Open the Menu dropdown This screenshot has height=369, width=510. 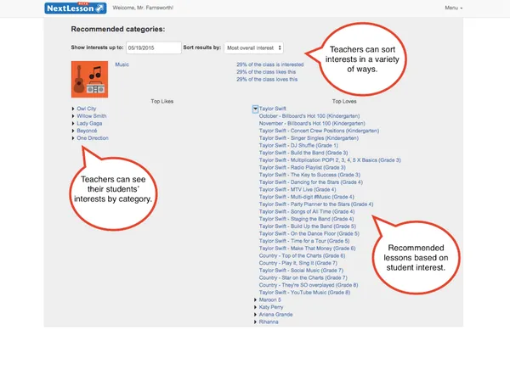[x=453, y=8]
